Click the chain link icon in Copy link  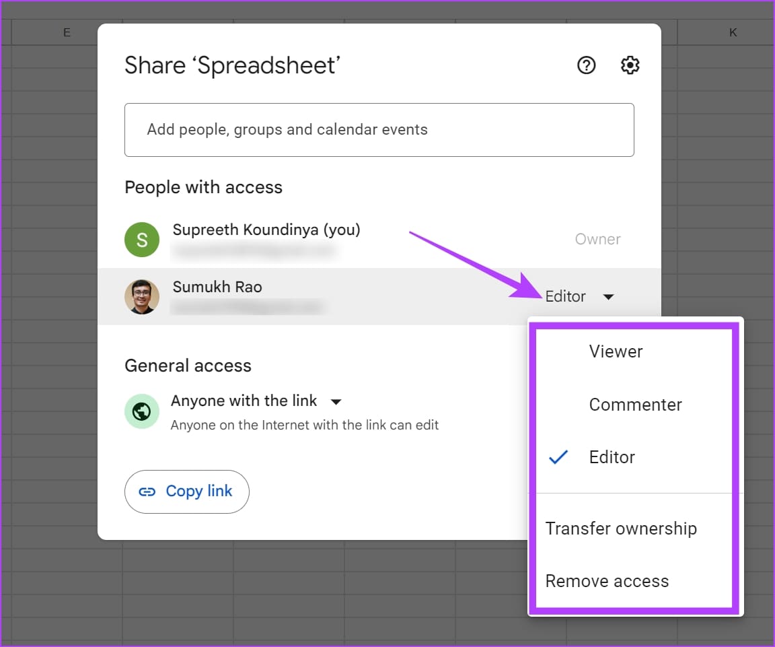[147, 491]
